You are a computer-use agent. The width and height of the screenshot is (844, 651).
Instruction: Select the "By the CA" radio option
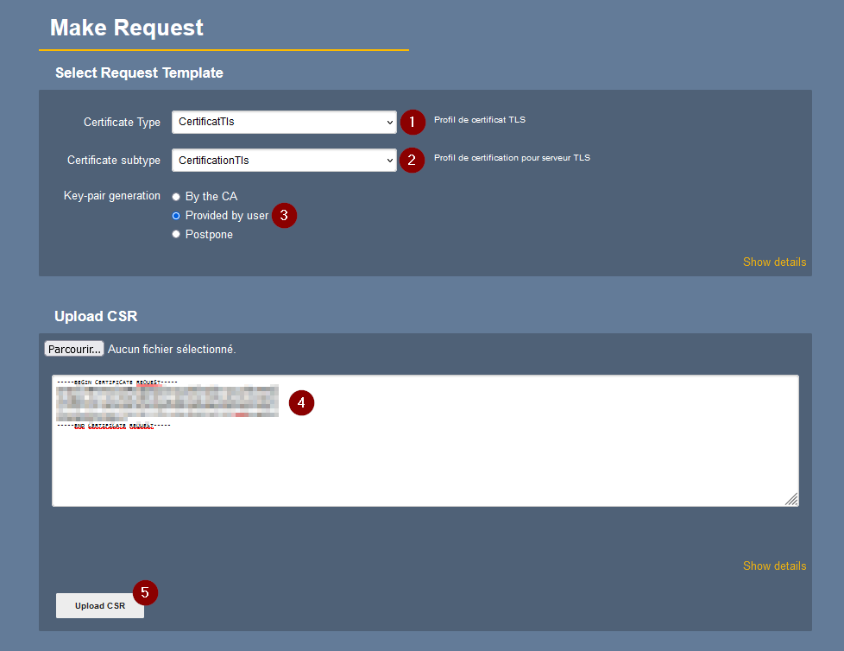point(176,197)
